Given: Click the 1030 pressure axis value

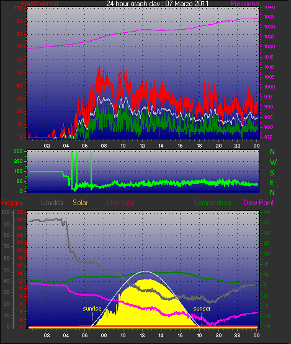Looking at the screenshot, I should 269,27.
